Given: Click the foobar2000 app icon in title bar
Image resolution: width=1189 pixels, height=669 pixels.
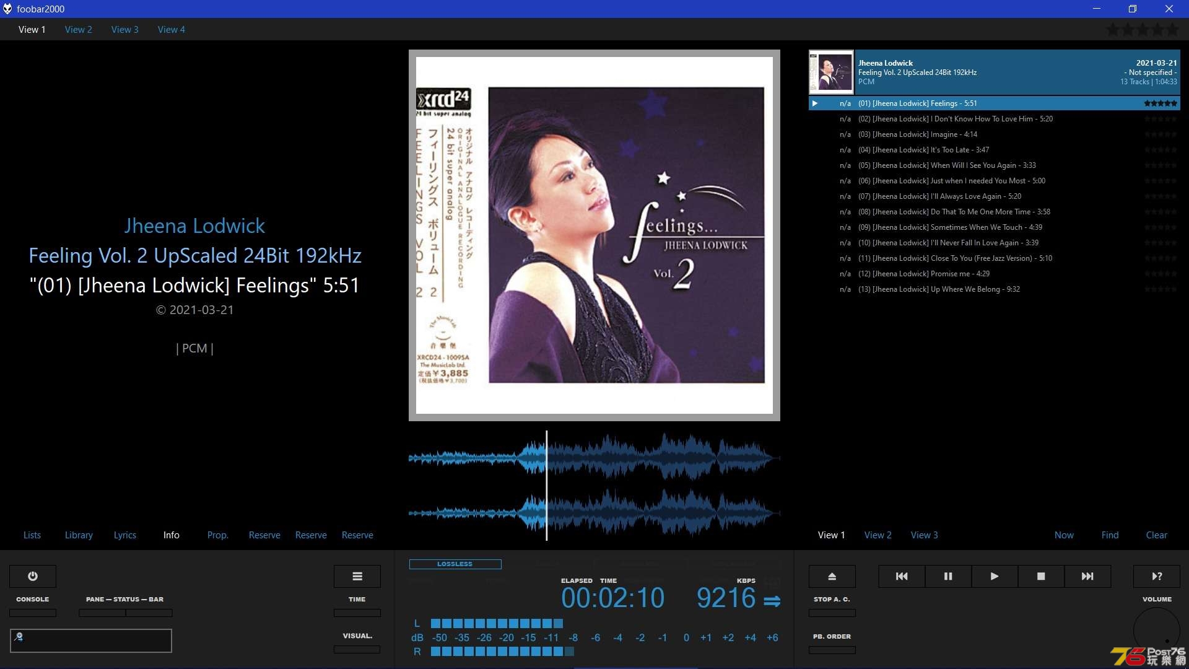Looking at the screenshot, I should pyautogui.click(x=7, y=9).
